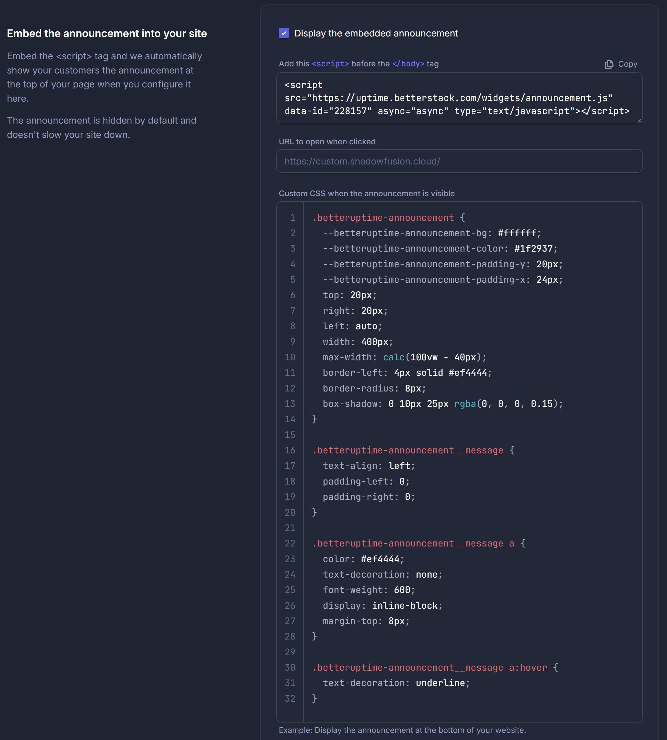Click line number 16 in the CSS editor
Image resolution: width=667 pixels, height=740 pixels.
click(290, 450)
